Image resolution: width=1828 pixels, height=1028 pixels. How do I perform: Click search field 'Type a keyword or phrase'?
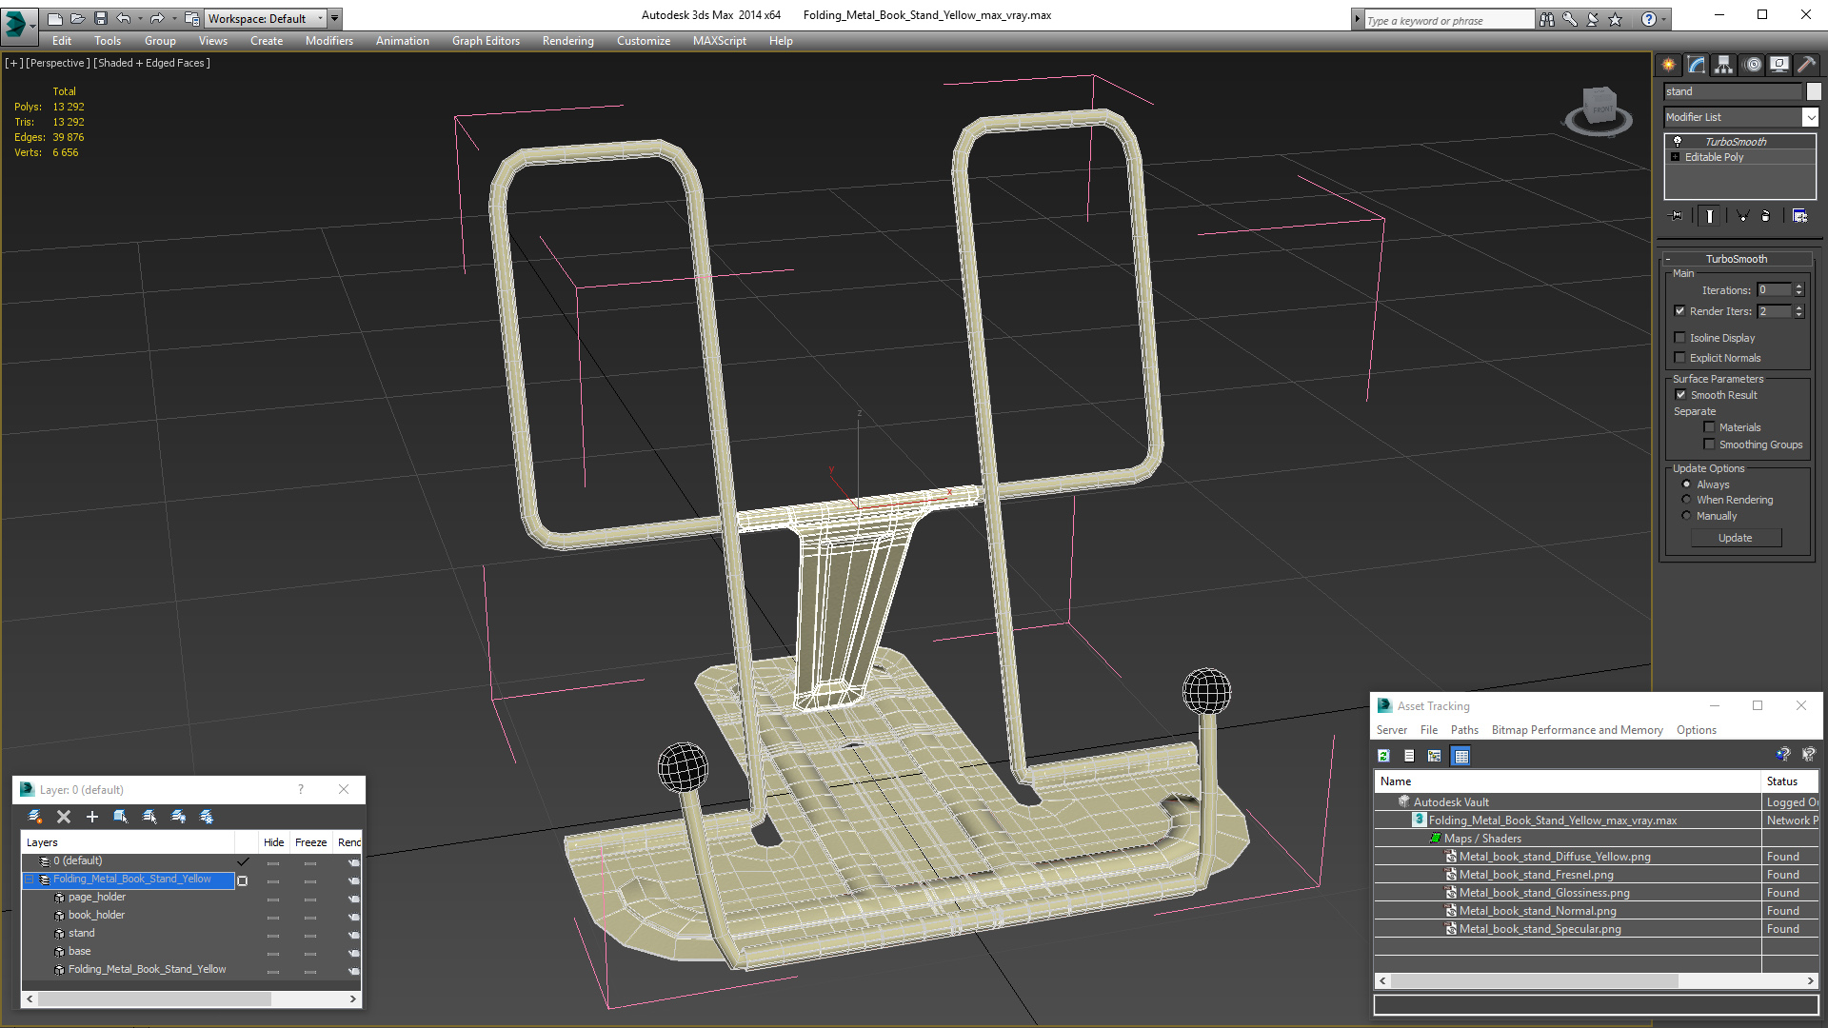pyautogui.click(x=1447, y=20)
